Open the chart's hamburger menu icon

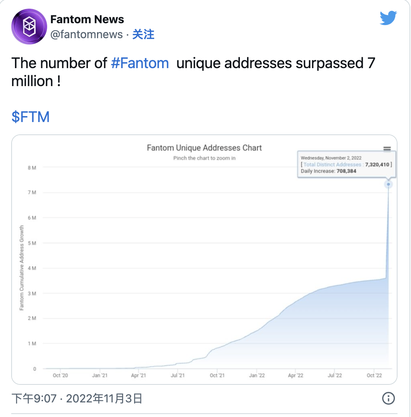[387, 149]
